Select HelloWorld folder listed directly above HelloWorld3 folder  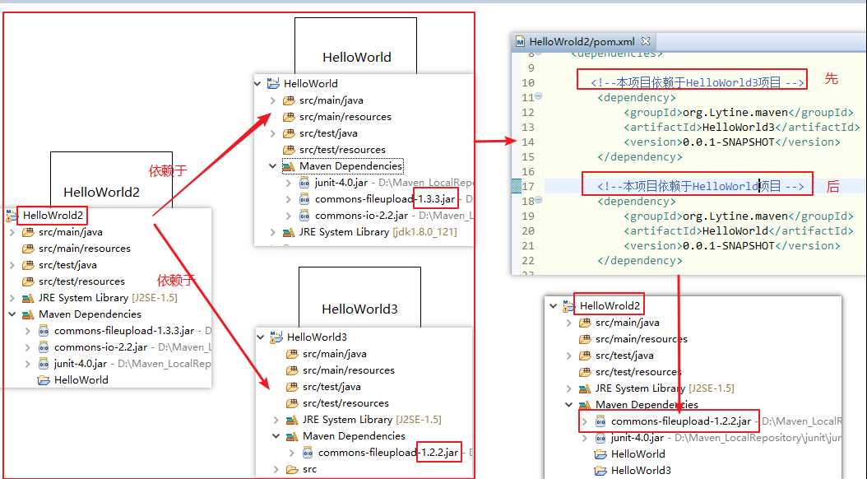pos(638,454)
